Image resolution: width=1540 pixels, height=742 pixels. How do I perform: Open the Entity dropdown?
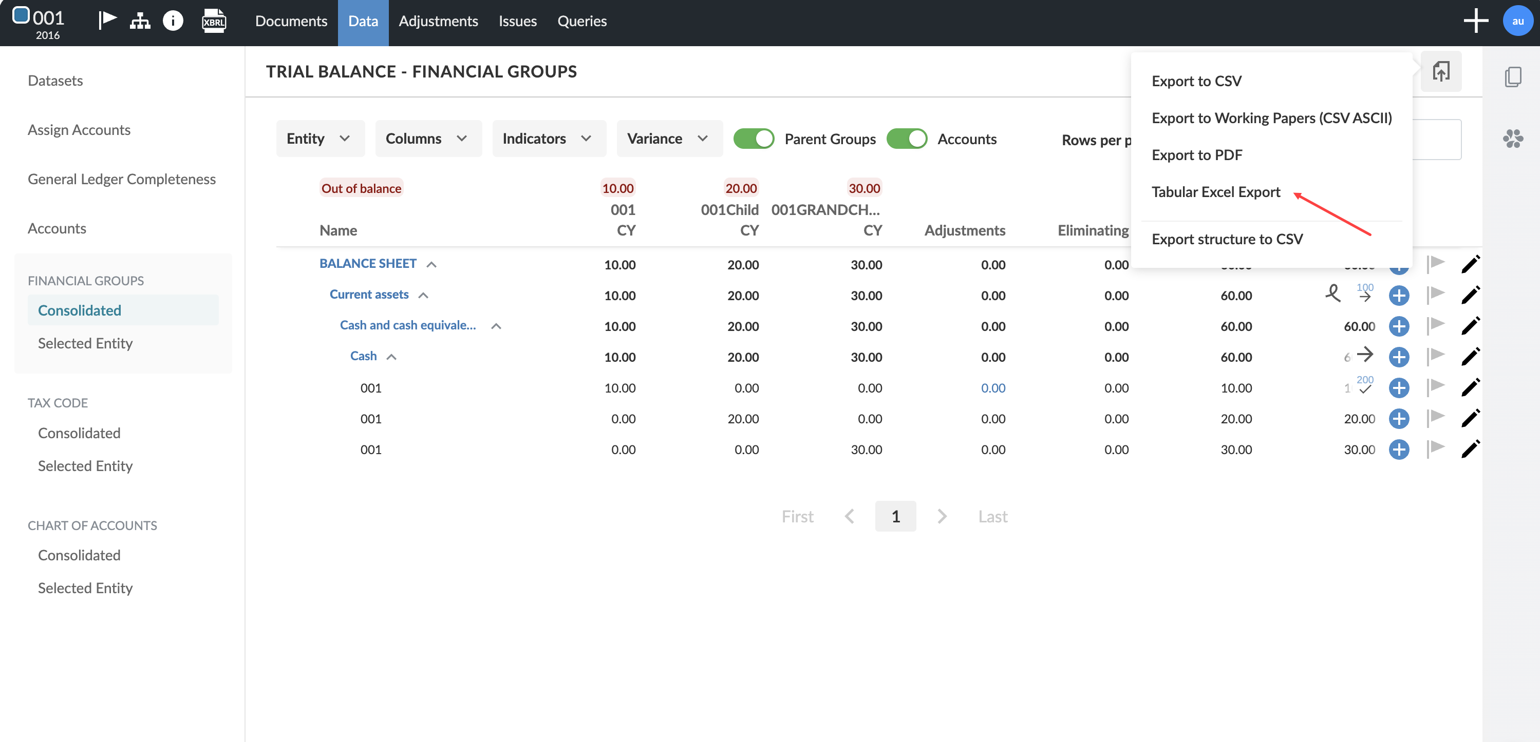click(x=320, y=139)
